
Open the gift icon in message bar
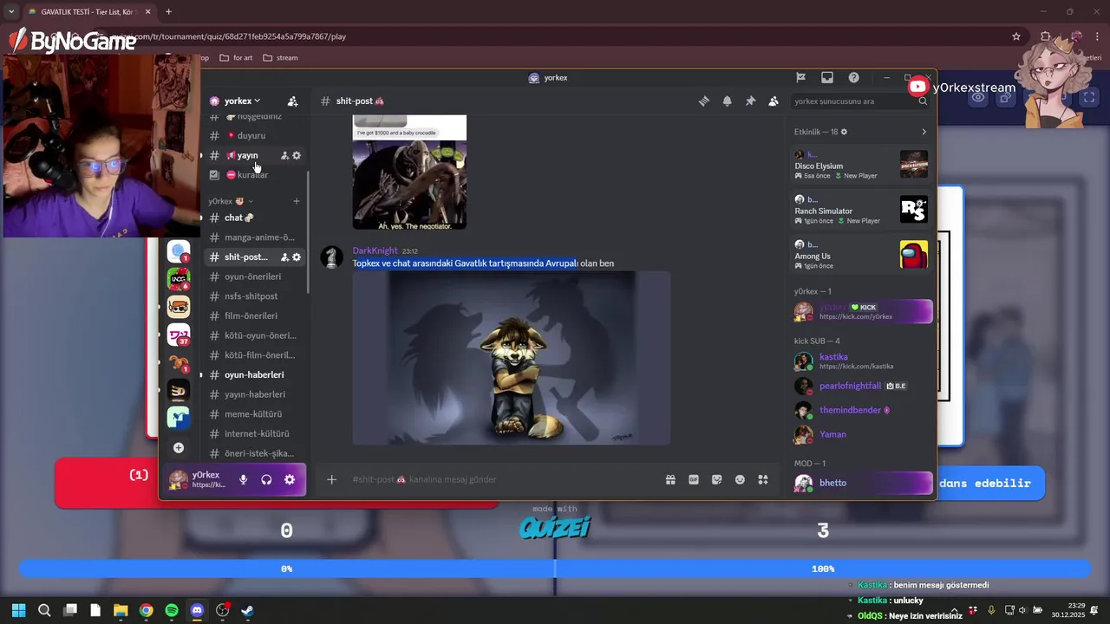point(670,479)
